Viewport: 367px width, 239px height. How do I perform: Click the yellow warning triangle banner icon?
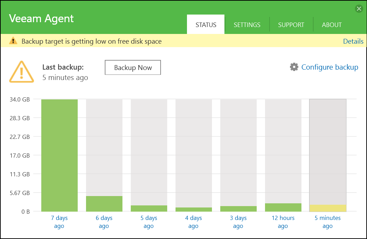pyautogui.click(x=13, y=41)
